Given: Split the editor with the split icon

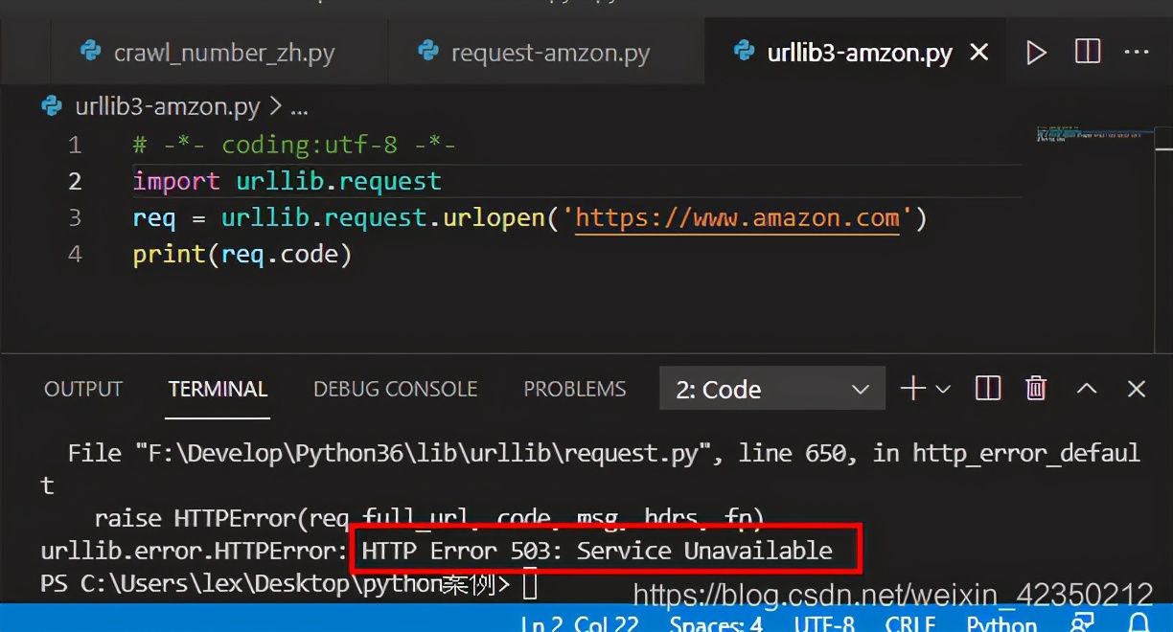Looking at the screenshot, I should 1087,53.
